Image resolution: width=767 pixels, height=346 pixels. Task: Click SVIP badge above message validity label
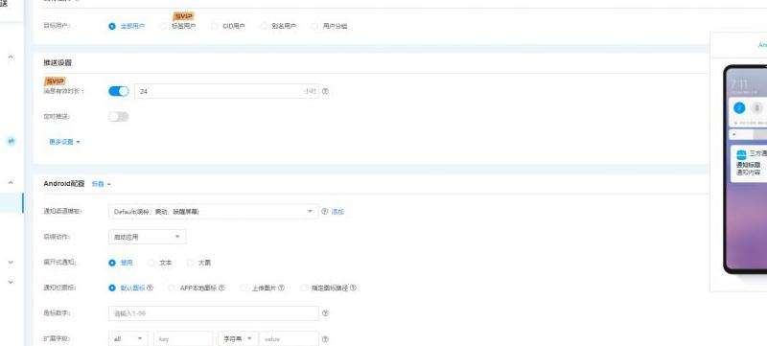[x=55, y=81]
